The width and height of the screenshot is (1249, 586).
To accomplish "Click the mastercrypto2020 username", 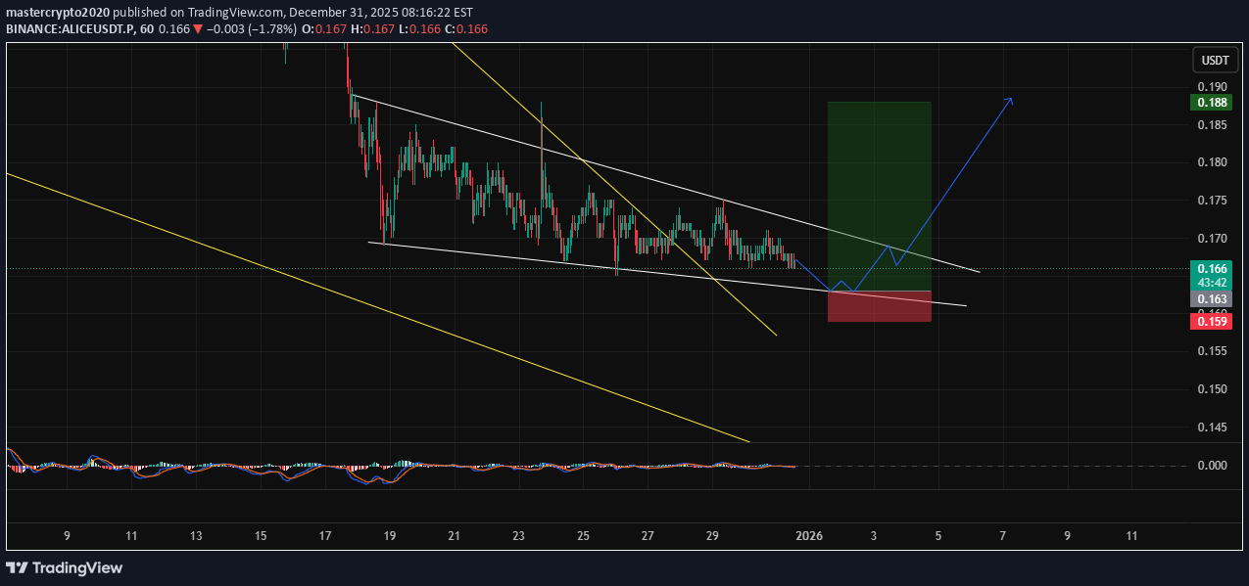I will click(x=57, y=12).
